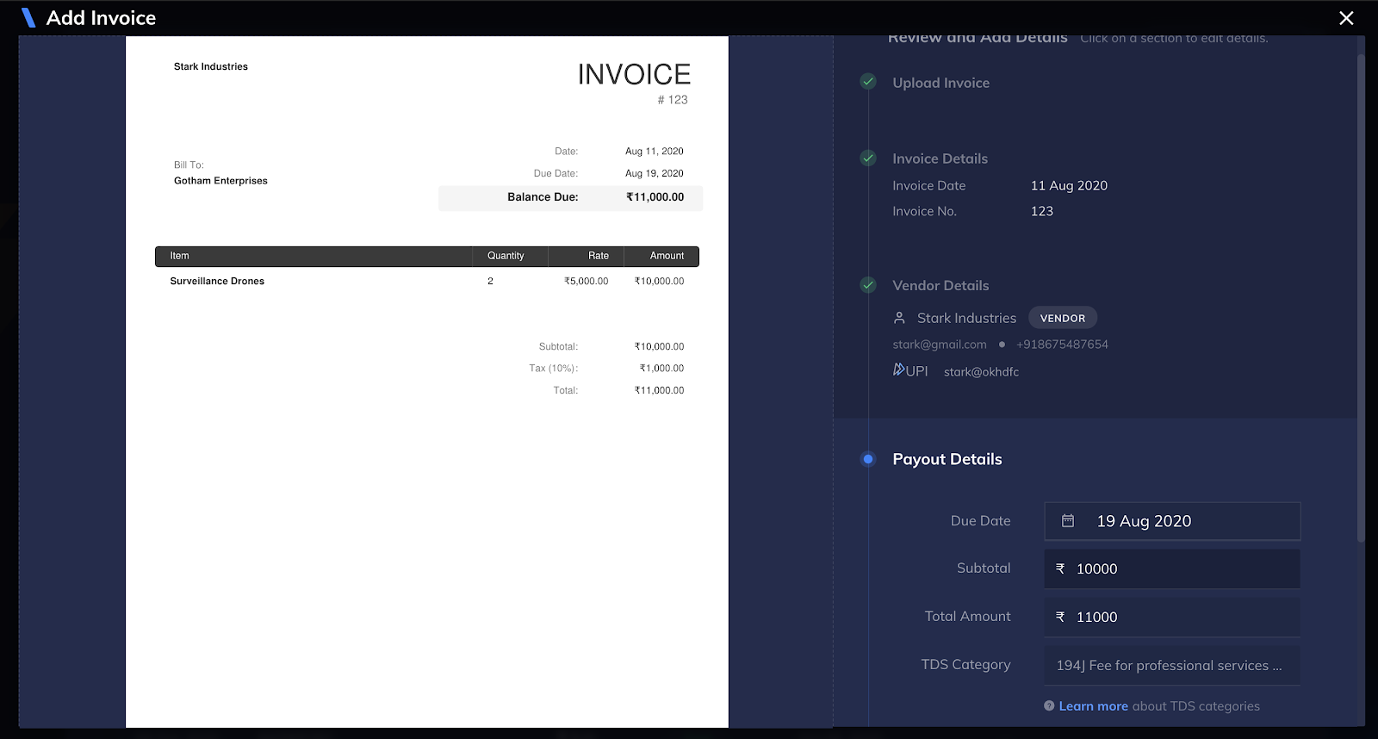The width and height of the screenshot is (1378, 739).
Task: Click the TDS Category label
Action: 965,665
